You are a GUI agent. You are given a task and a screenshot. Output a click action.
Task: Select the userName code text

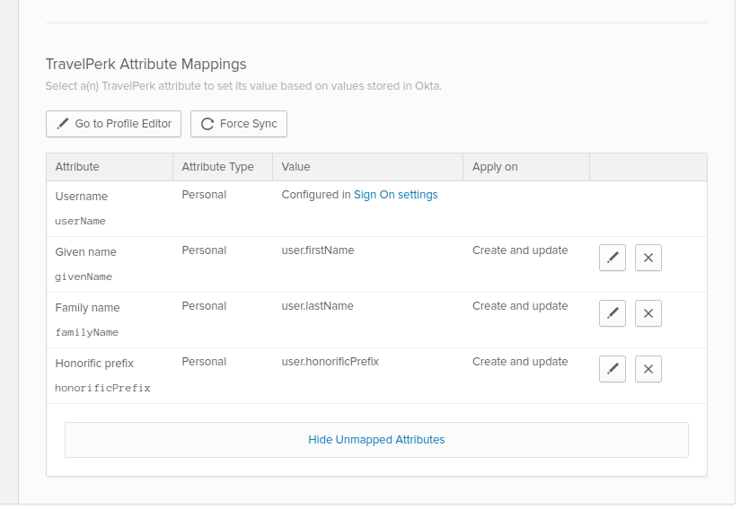tap(80, 221)
